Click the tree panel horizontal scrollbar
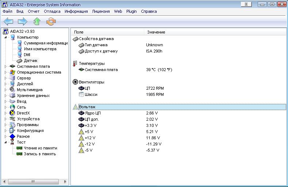Screen dimensions: 288x187 (33, 182)
